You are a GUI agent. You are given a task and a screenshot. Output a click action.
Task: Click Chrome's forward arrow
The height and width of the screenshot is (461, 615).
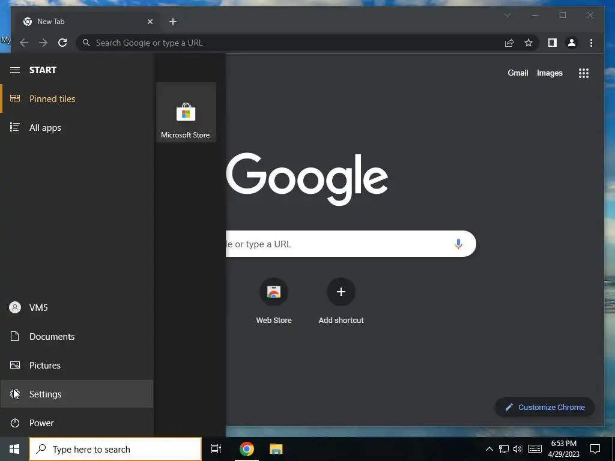pyautogui.click(x=43, y=43)
